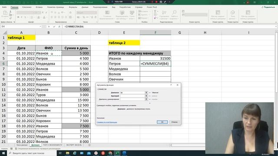This screenshot has width=278, height=156.
Task: Select cell F5 showing 31500
Action: coord(156,58)
